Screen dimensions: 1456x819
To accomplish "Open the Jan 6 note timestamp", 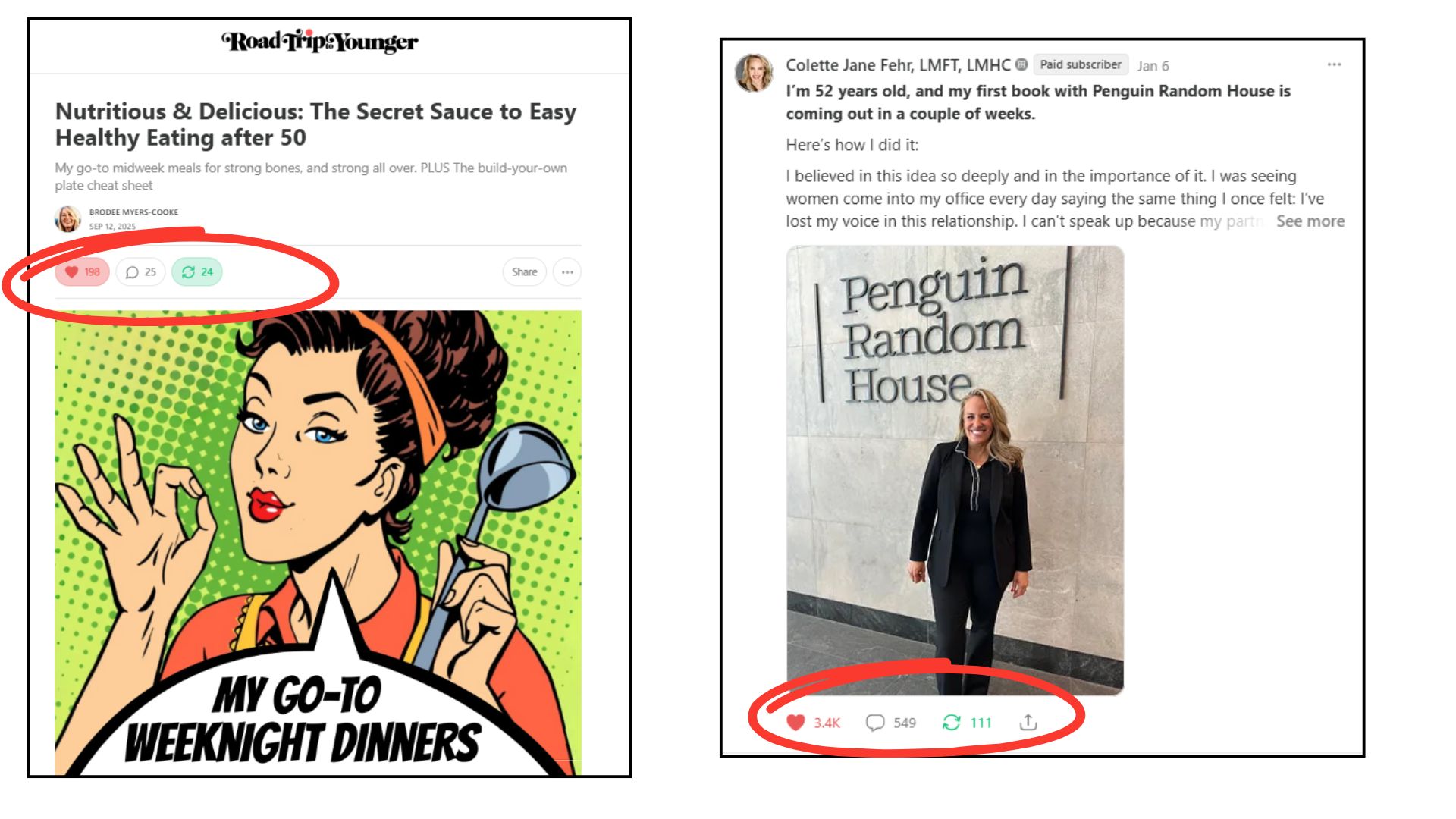I will (x=1153, y=66).
